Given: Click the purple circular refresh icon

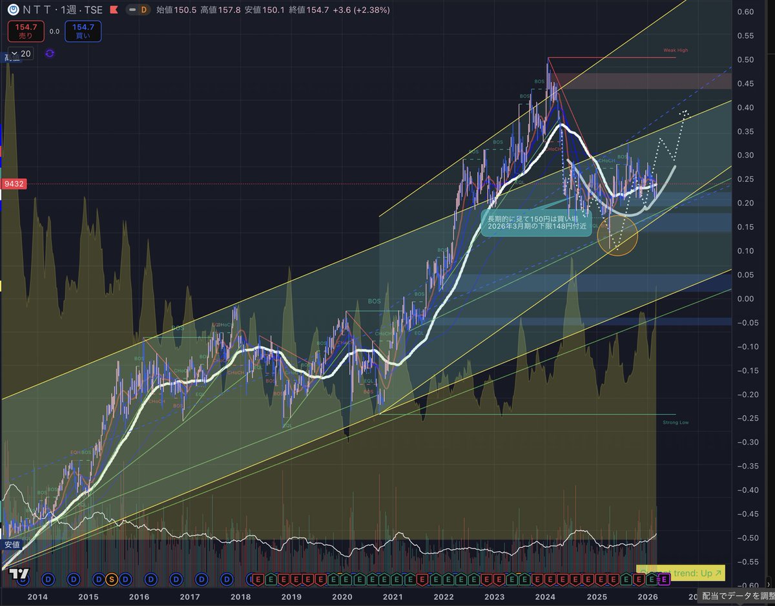Looking at the screenshot, I should (x=50, y=54).
